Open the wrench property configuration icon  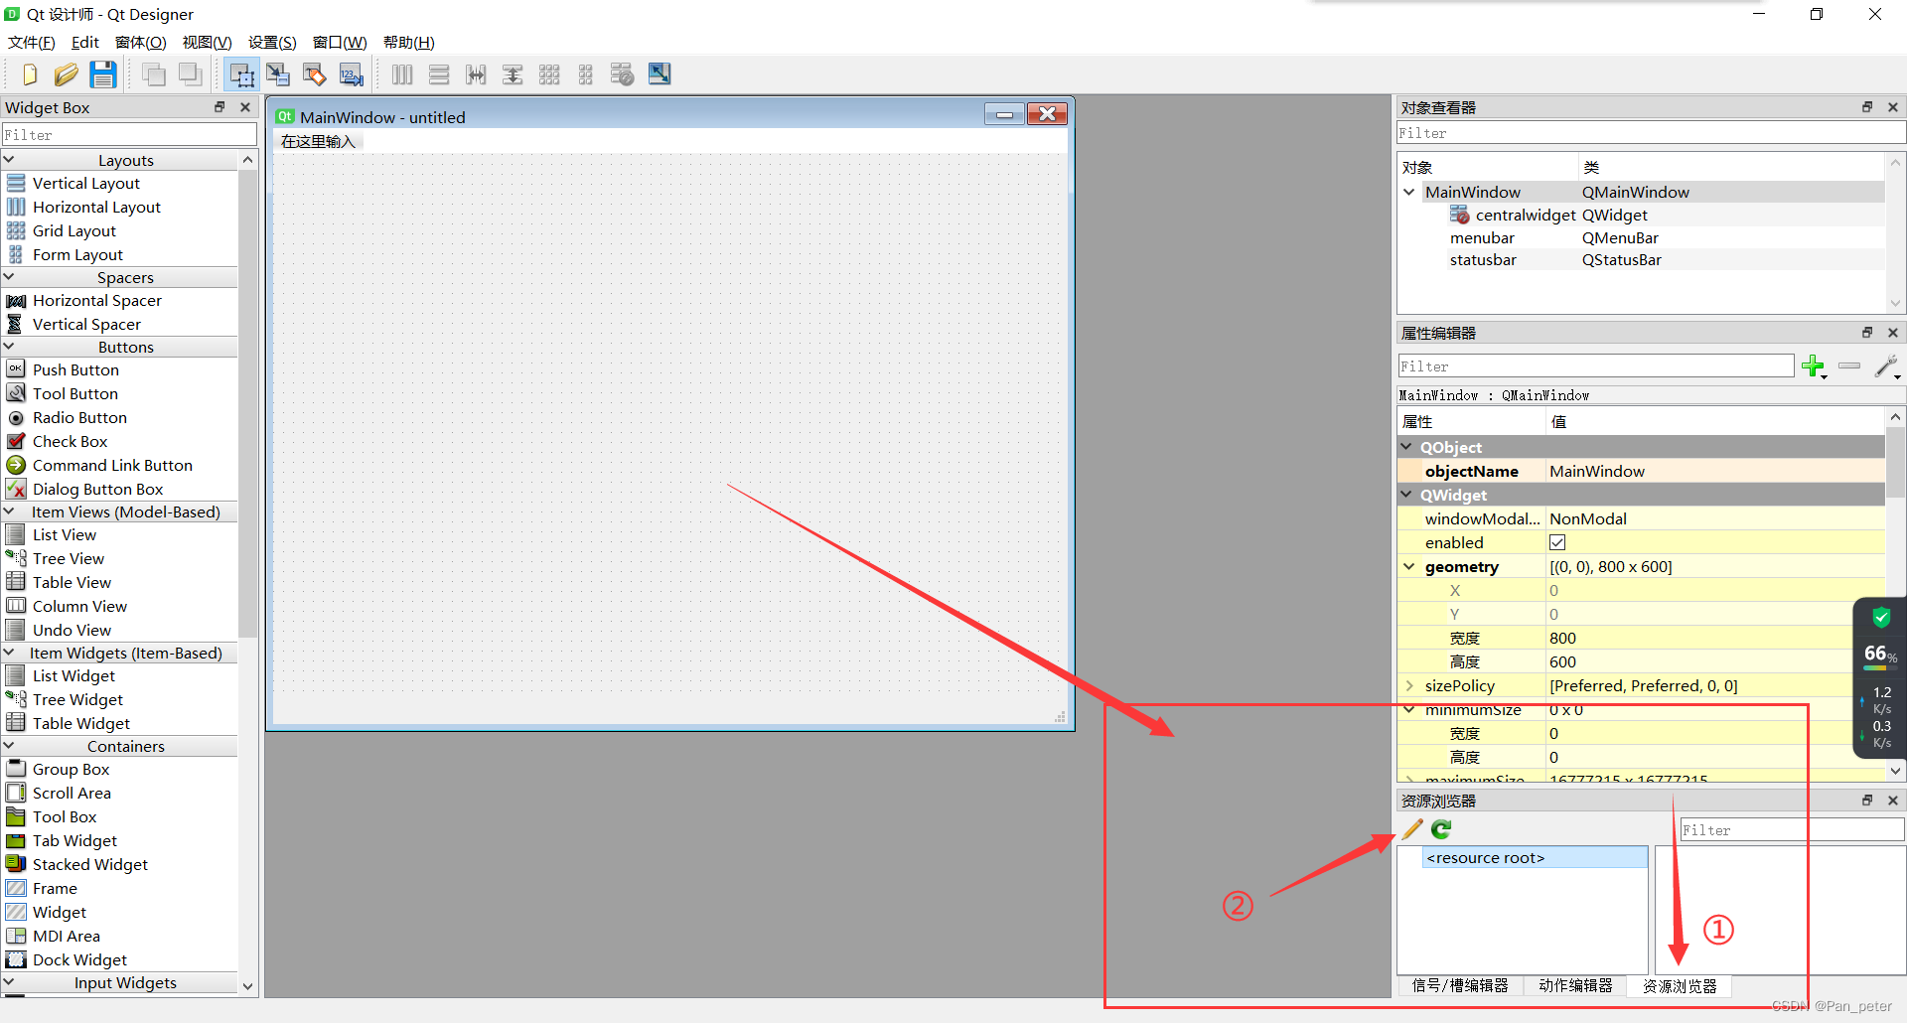point(1887,366)
